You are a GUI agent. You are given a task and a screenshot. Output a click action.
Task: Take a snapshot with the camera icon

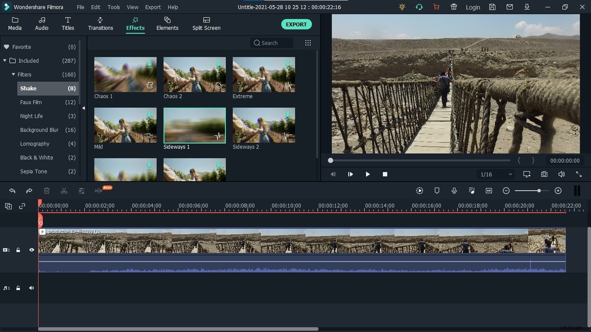pyautogui.click(x=544, y=174)
